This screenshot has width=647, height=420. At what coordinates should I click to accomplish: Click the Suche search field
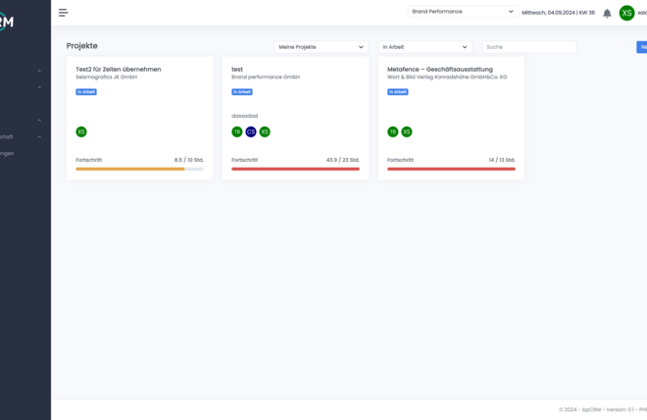529,47
